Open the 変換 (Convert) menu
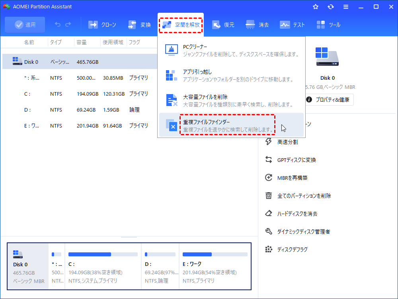 (x=139, y=25)
